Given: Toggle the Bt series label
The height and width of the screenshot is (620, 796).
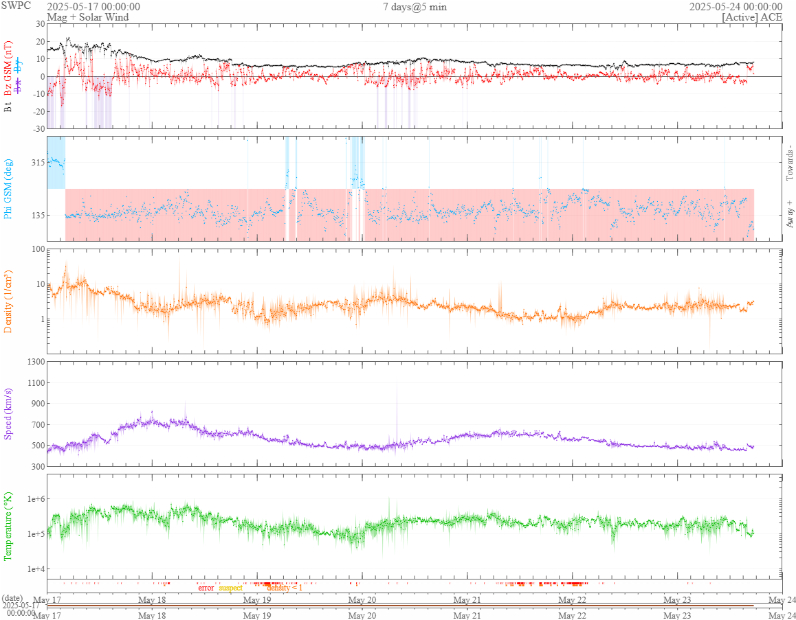Looking at the screenshot, I should 8,106.
